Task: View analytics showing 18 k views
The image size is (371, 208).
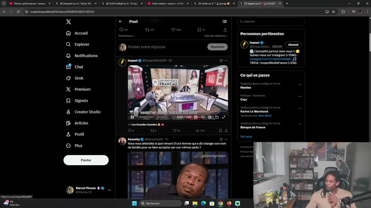Action: 200,131
